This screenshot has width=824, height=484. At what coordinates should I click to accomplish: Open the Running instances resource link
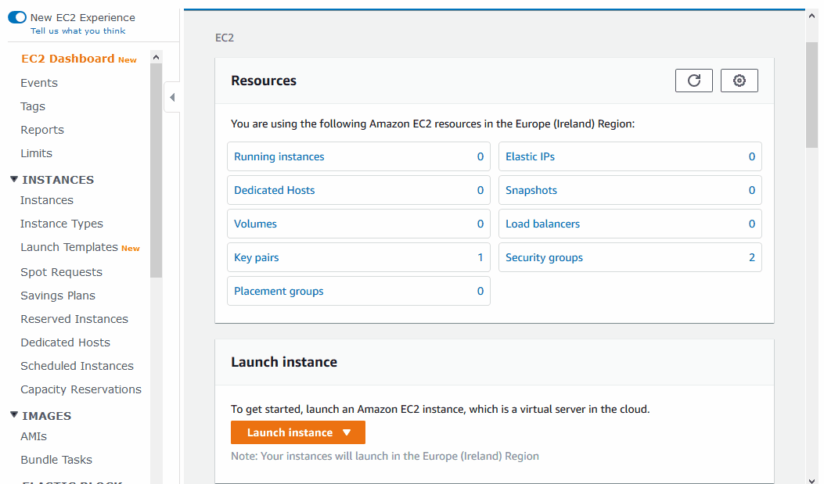coord(279,156)
